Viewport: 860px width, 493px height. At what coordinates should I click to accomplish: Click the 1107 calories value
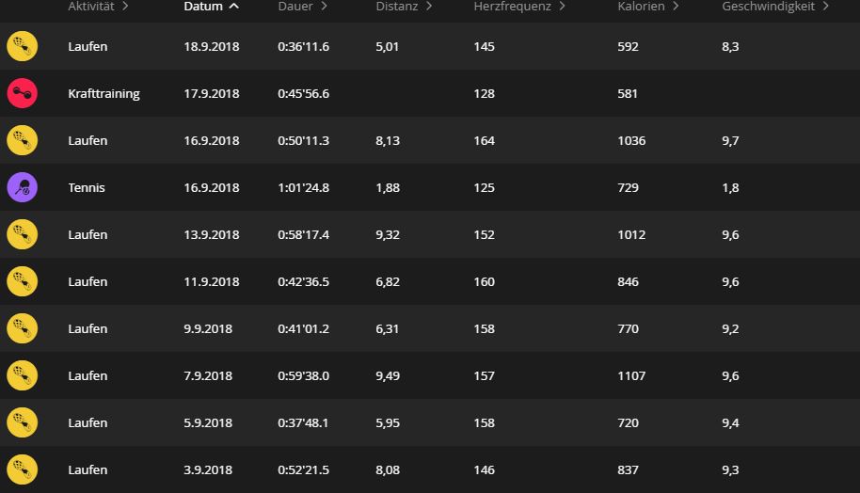pyautogui.click(x=631, y=375)
